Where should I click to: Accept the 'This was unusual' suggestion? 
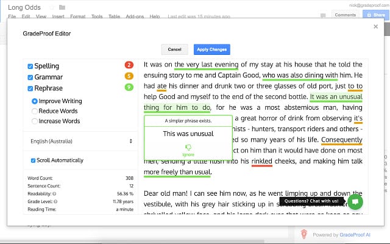pyautogui.click(x=188, y=134)
